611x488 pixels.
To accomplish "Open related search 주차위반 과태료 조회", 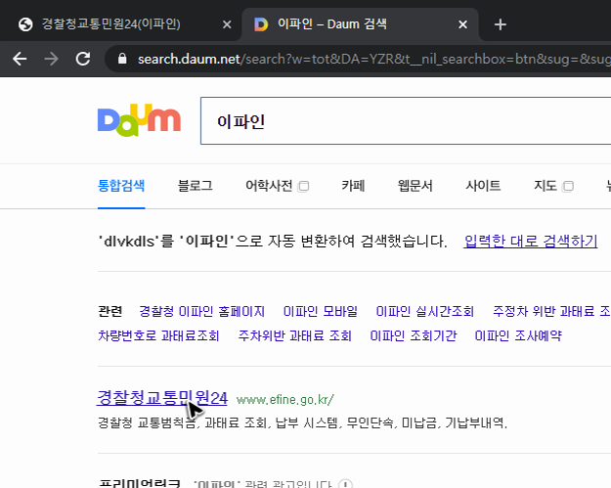I will point(295,335).
